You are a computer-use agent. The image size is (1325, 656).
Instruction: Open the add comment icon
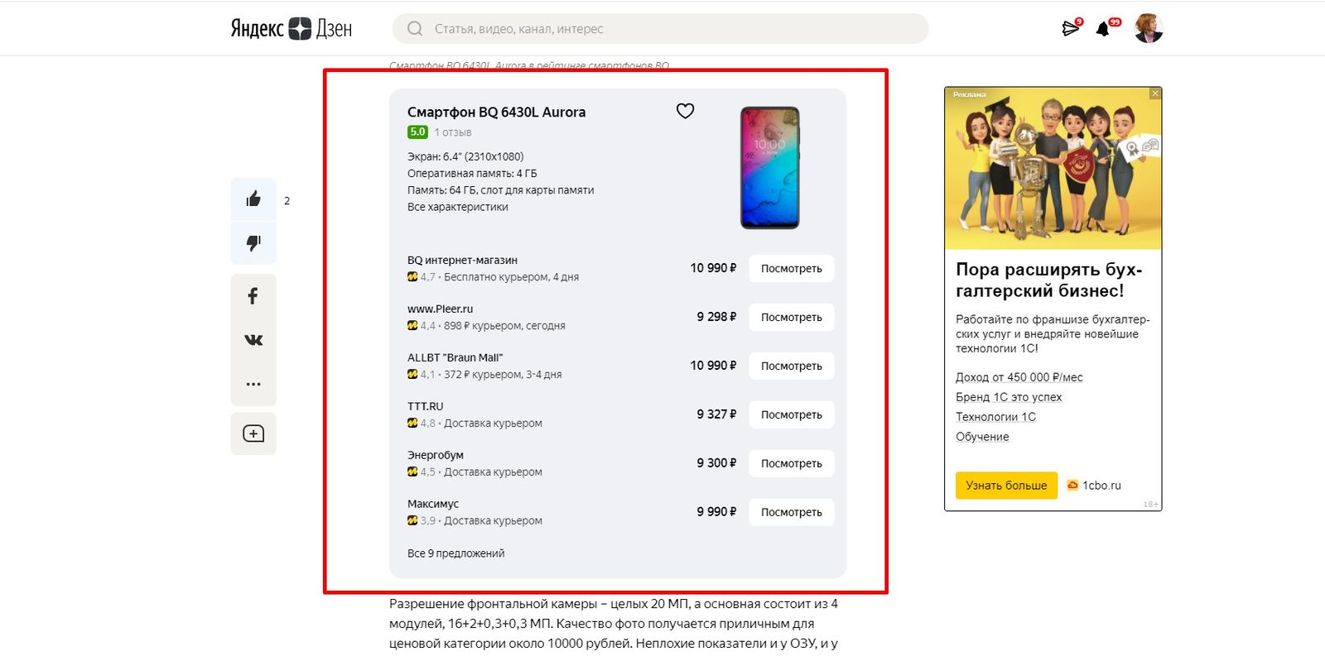click(x=253, y=433)
